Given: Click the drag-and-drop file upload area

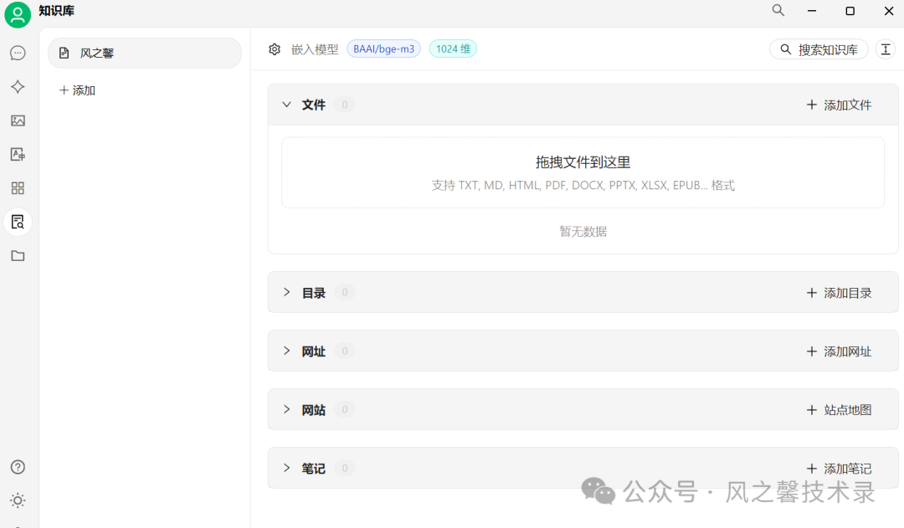Looking at the screenshot, I should pos(583,172).
